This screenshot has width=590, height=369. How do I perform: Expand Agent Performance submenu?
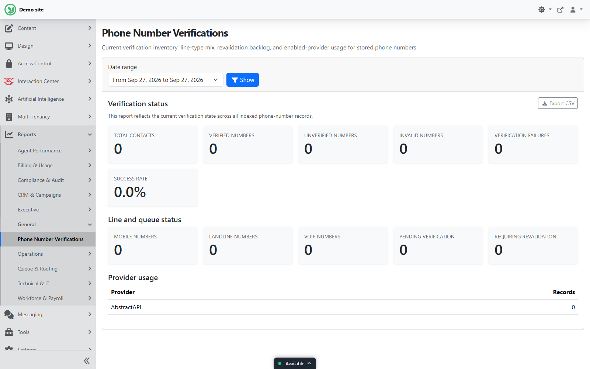48,151
